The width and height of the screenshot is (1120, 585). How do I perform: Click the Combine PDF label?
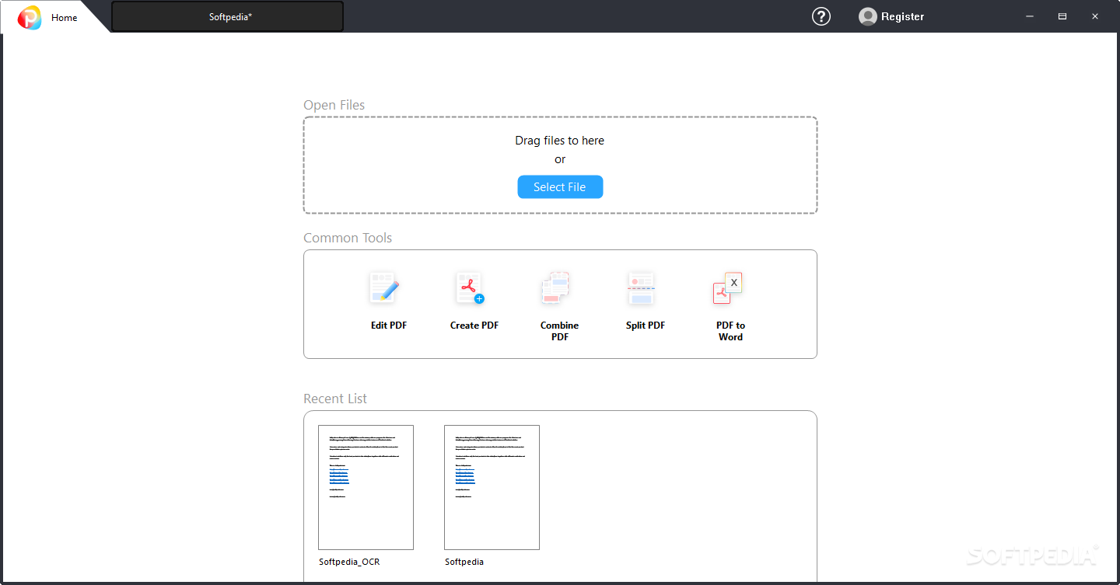click(x=560, y=331)
